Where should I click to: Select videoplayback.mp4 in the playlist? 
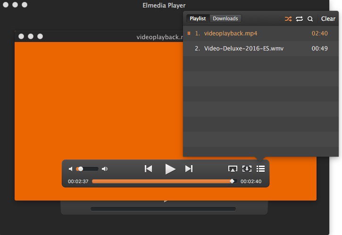pyautogui.click(x=231, y=34)
